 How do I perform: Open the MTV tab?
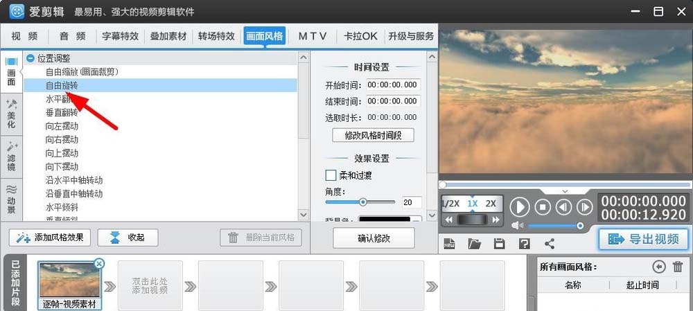[313, 36]
